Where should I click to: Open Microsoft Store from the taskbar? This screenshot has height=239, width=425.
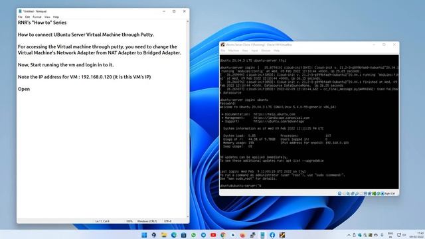click(183, 235)
